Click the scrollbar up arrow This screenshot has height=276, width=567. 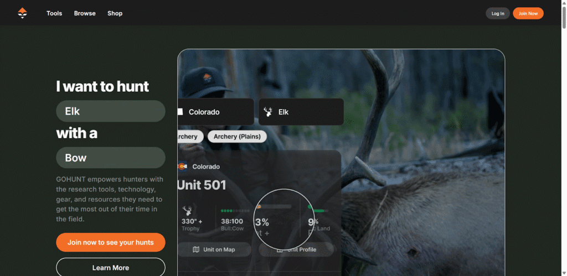point(564,3)
